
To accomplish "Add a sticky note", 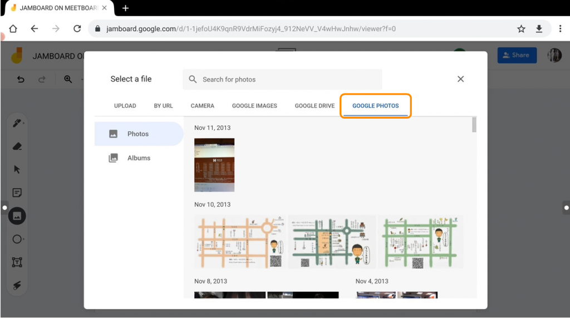I will [x=17, y=193].
